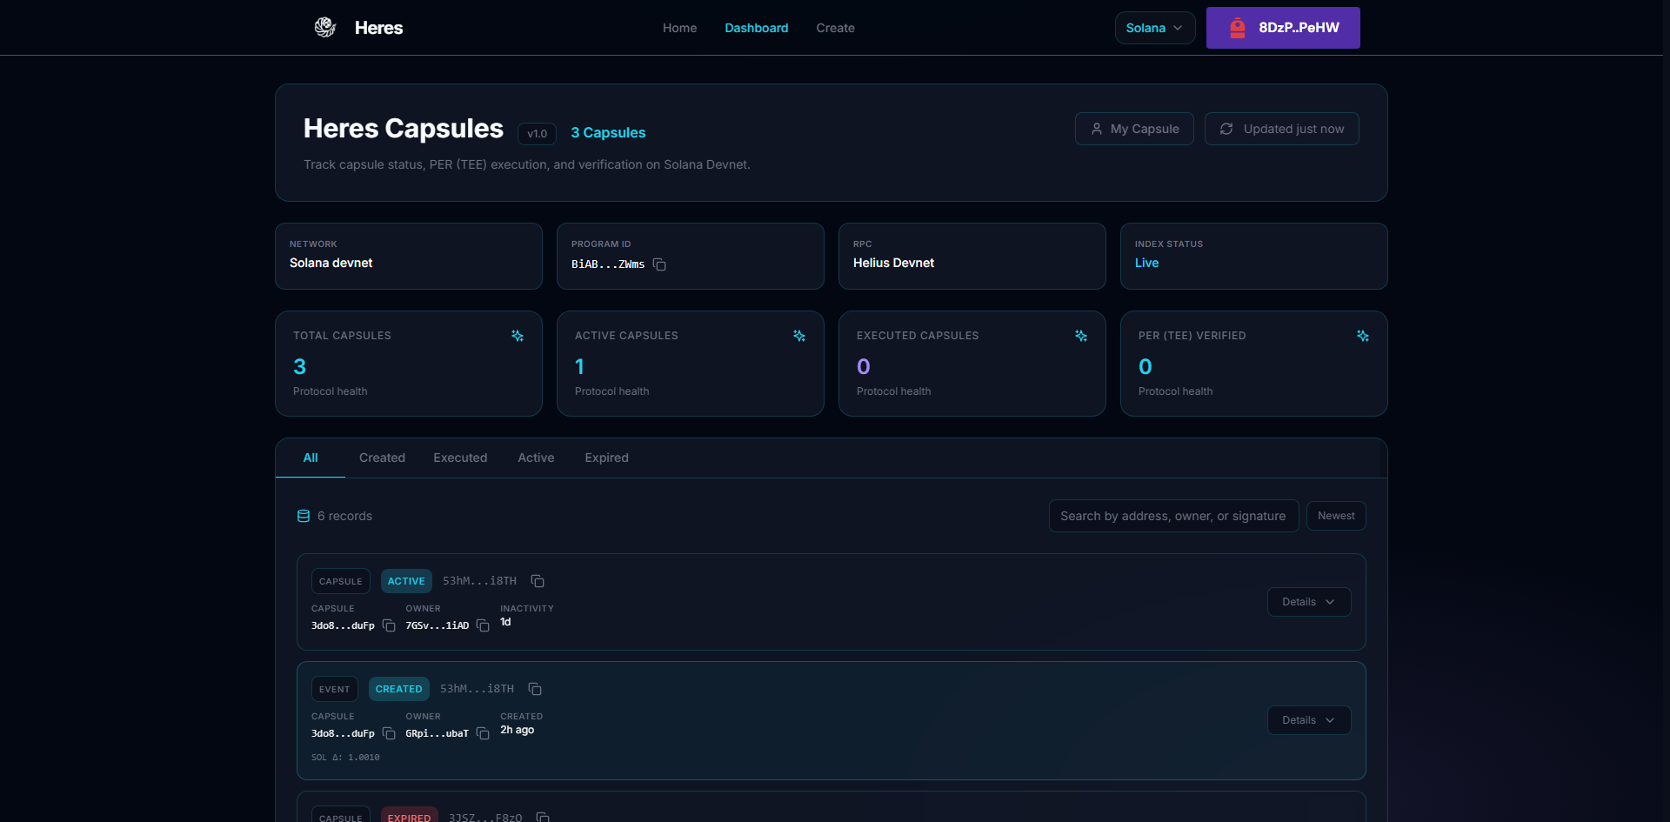
Task: Switch to the Active tab
Action: (536, 458)
